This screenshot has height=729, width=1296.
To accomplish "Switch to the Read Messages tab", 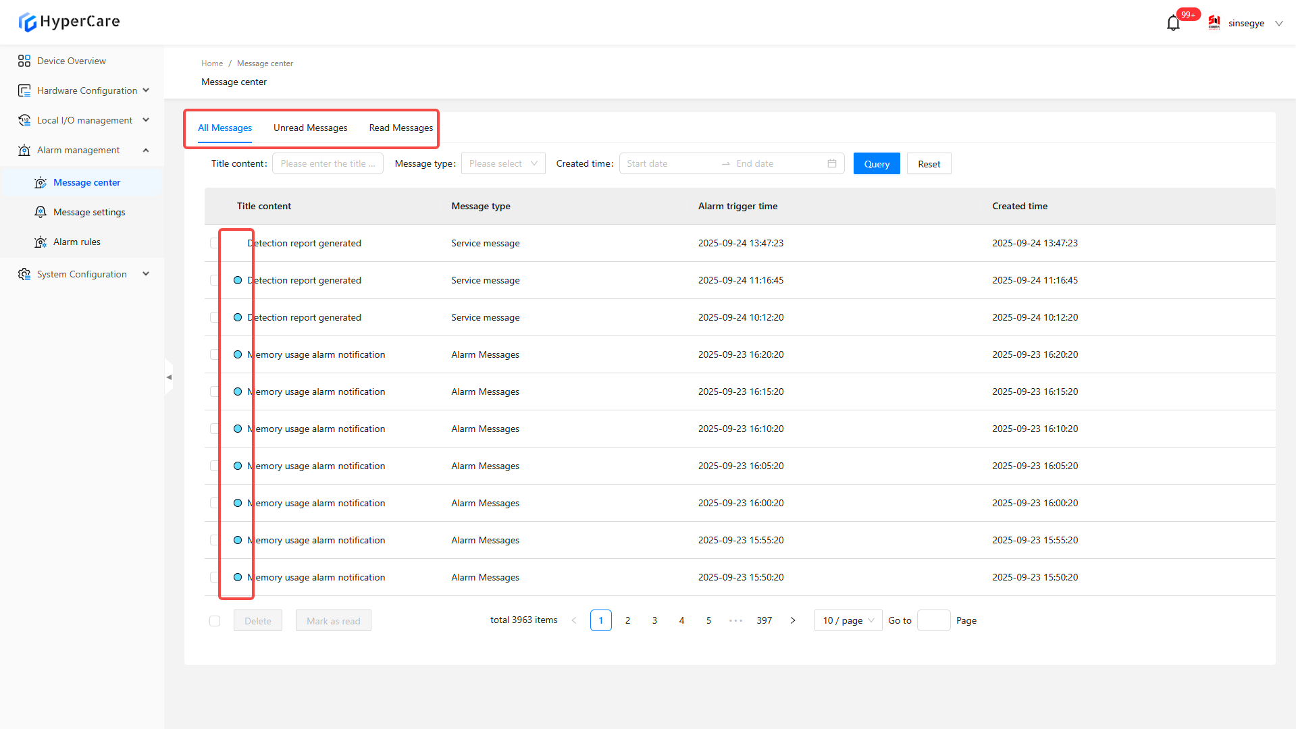I will pos(400,128).
